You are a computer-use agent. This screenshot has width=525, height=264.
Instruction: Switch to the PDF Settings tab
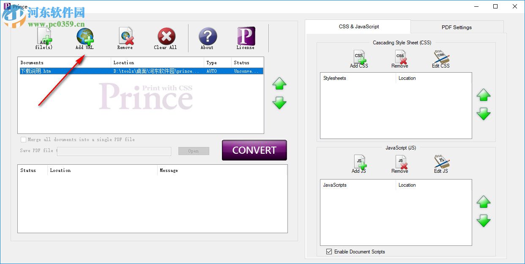(457, 27)
